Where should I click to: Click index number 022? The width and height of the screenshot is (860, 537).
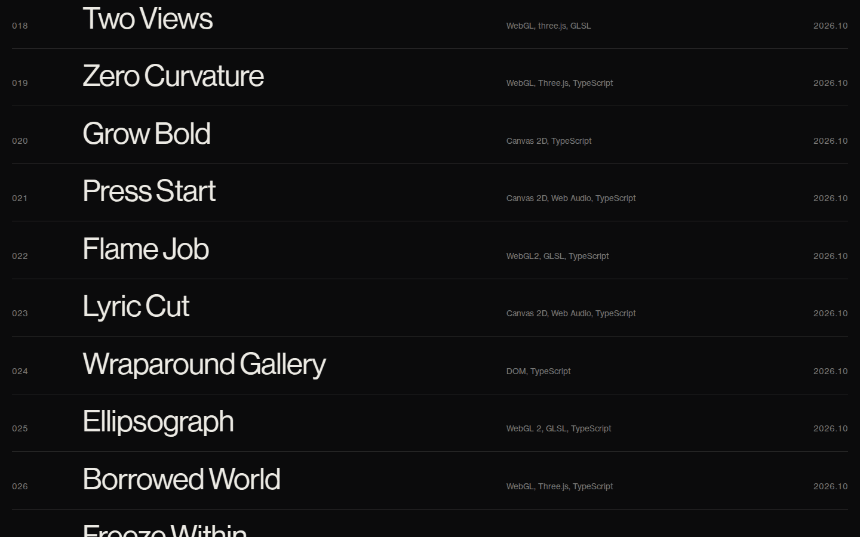point(20,256)
